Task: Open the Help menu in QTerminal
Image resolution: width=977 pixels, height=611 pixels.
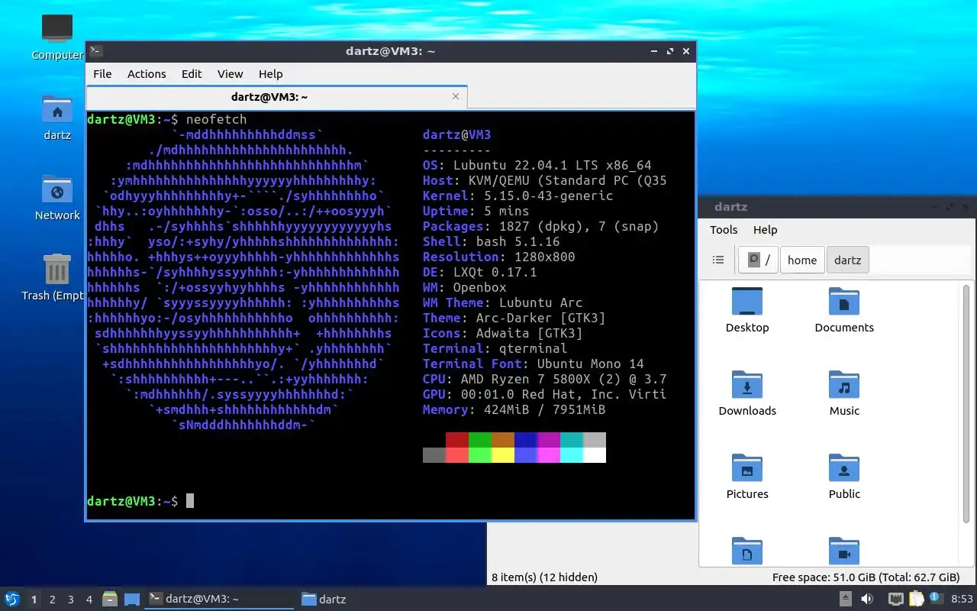Action: [x=270, y=74]
